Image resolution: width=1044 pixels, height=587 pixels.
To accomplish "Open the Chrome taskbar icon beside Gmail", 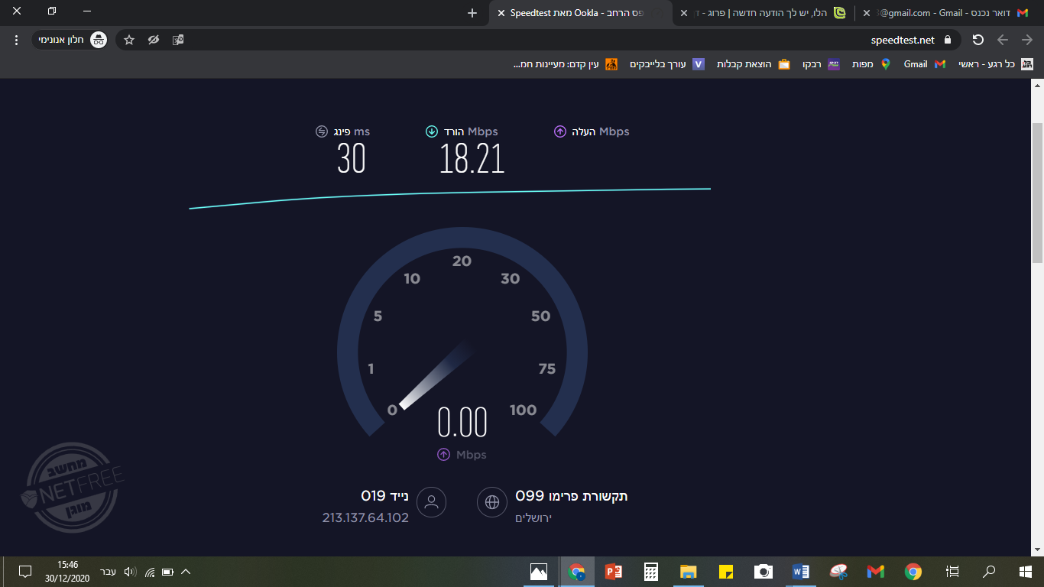I will [x=913, y=571].
